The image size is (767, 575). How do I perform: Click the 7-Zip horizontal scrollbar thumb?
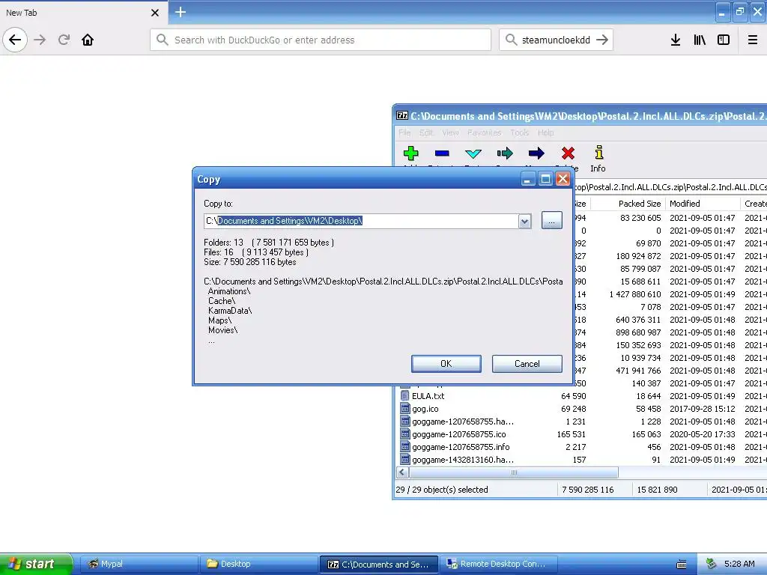pyautogui.click(x=514, y=472)
